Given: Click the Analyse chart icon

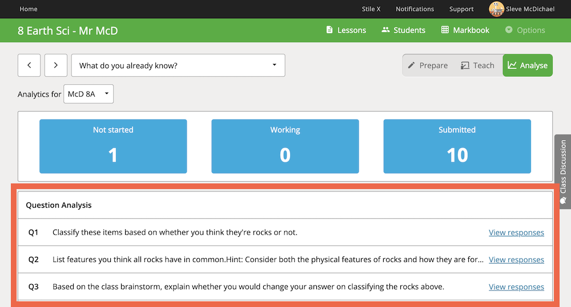Looking at the screenshot, I should pyautogui.click(x=512, y=66).
